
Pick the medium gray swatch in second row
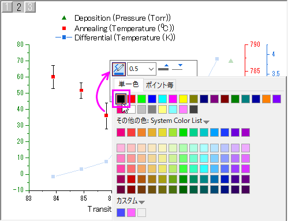coord(152,109)
